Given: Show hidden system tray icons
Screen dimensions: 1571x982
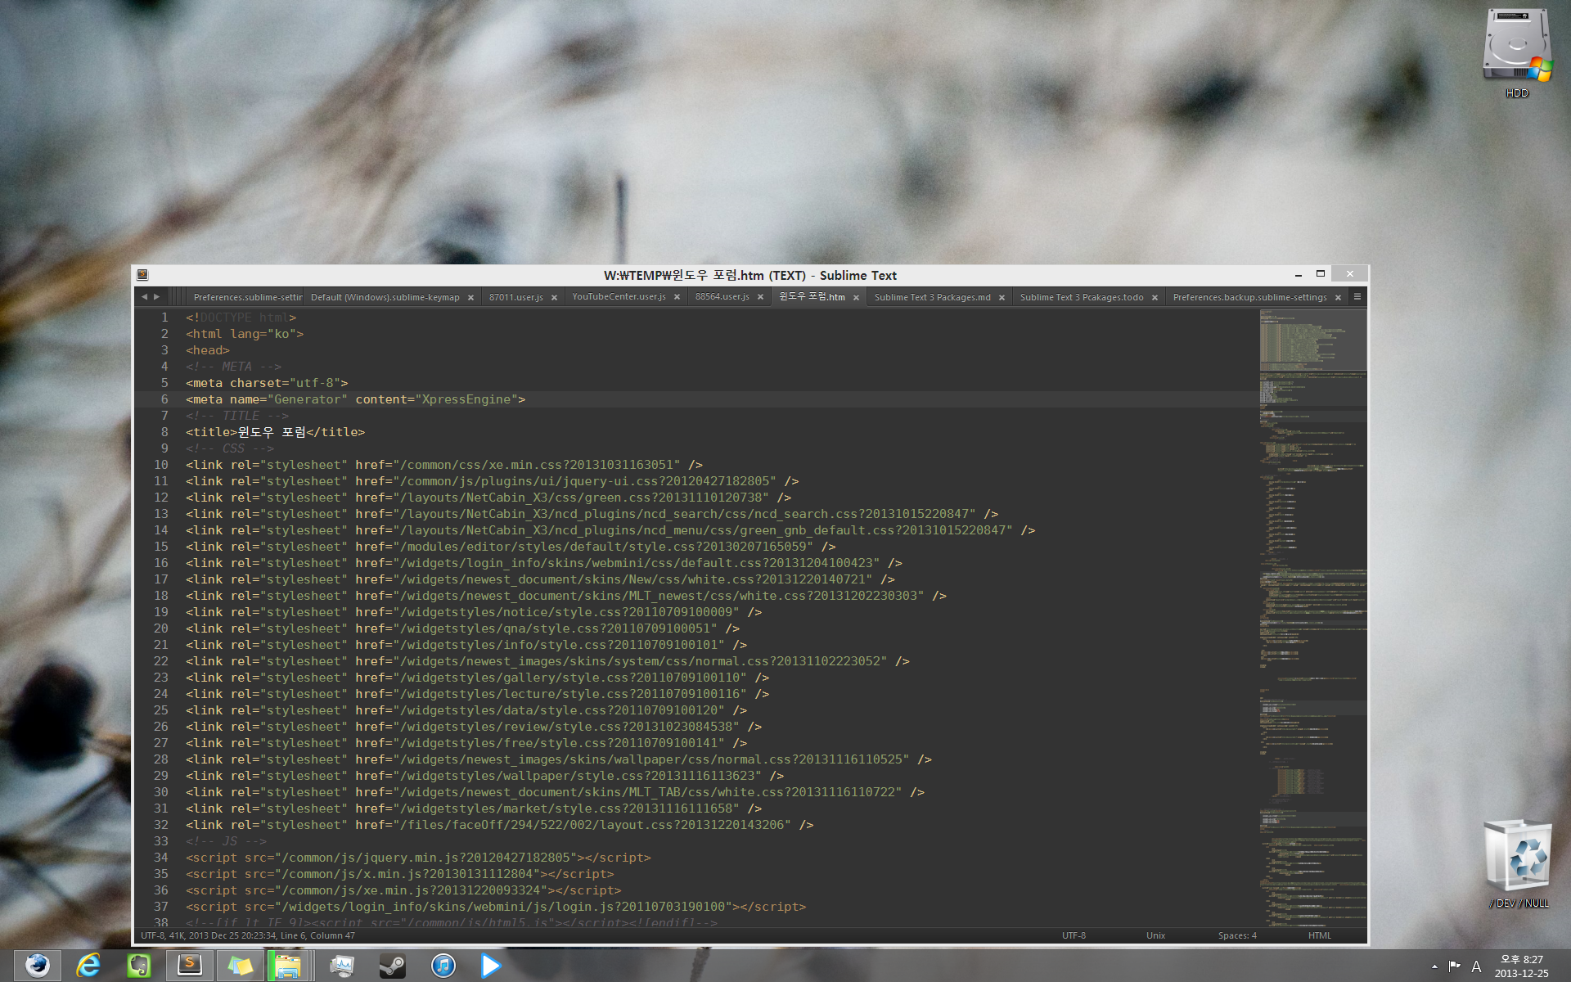Looking at the screenshot, I should tap(1434, 966).
